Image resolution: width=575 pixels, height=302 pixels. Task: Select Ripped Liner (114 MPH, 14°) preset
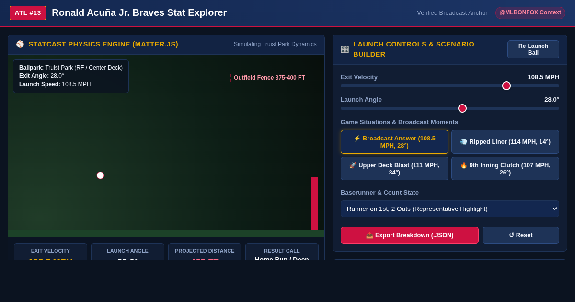(505, 142)
